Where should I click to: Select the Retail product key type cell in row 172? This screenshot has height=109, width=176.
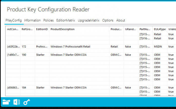(x=114, y=46)
